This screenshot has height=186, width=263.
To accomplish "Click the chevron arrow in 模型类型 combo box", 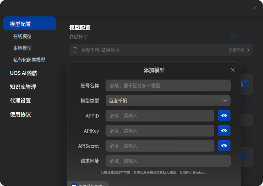I will pyautogui.click(x=225, y=101).
